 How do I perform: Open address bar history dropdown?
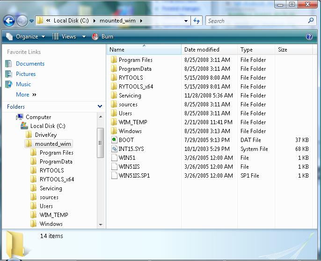pyautogui.click(x=186, y=21)
